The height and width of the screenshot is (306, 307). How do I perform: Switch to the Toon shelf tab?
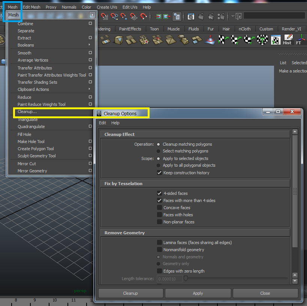pos(154,29)
